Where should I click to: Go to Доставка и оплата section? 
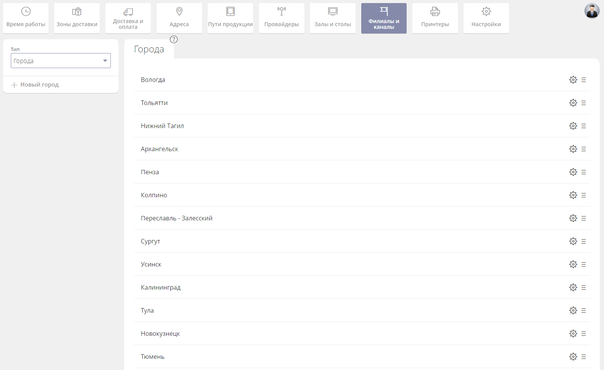[x=128, y=18]
